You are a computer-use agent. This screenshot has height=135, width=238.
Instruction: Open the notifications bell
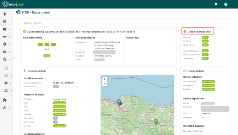coord(216,4)
